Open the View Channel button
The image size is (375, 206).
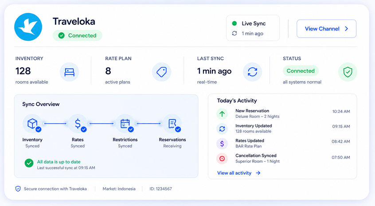point(326,29)
